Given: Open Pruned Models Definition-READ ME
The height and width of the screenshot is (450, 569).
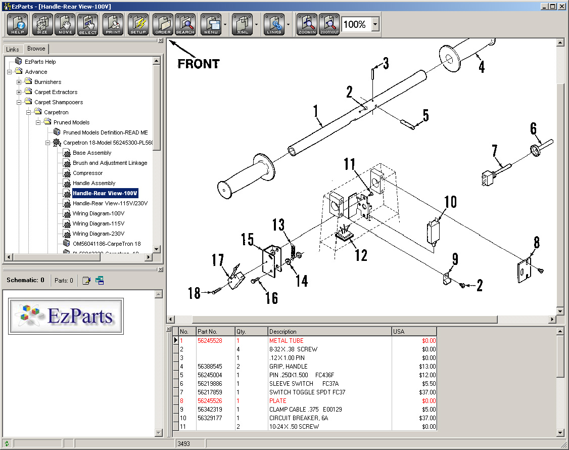Looking at the screenshot, I should [x=105, y=132].
